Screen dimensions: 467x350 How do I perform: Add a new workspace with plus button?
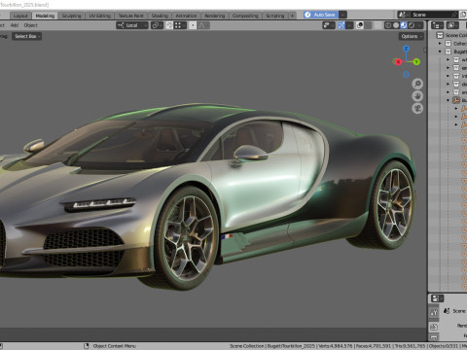(x=292, y=16)
